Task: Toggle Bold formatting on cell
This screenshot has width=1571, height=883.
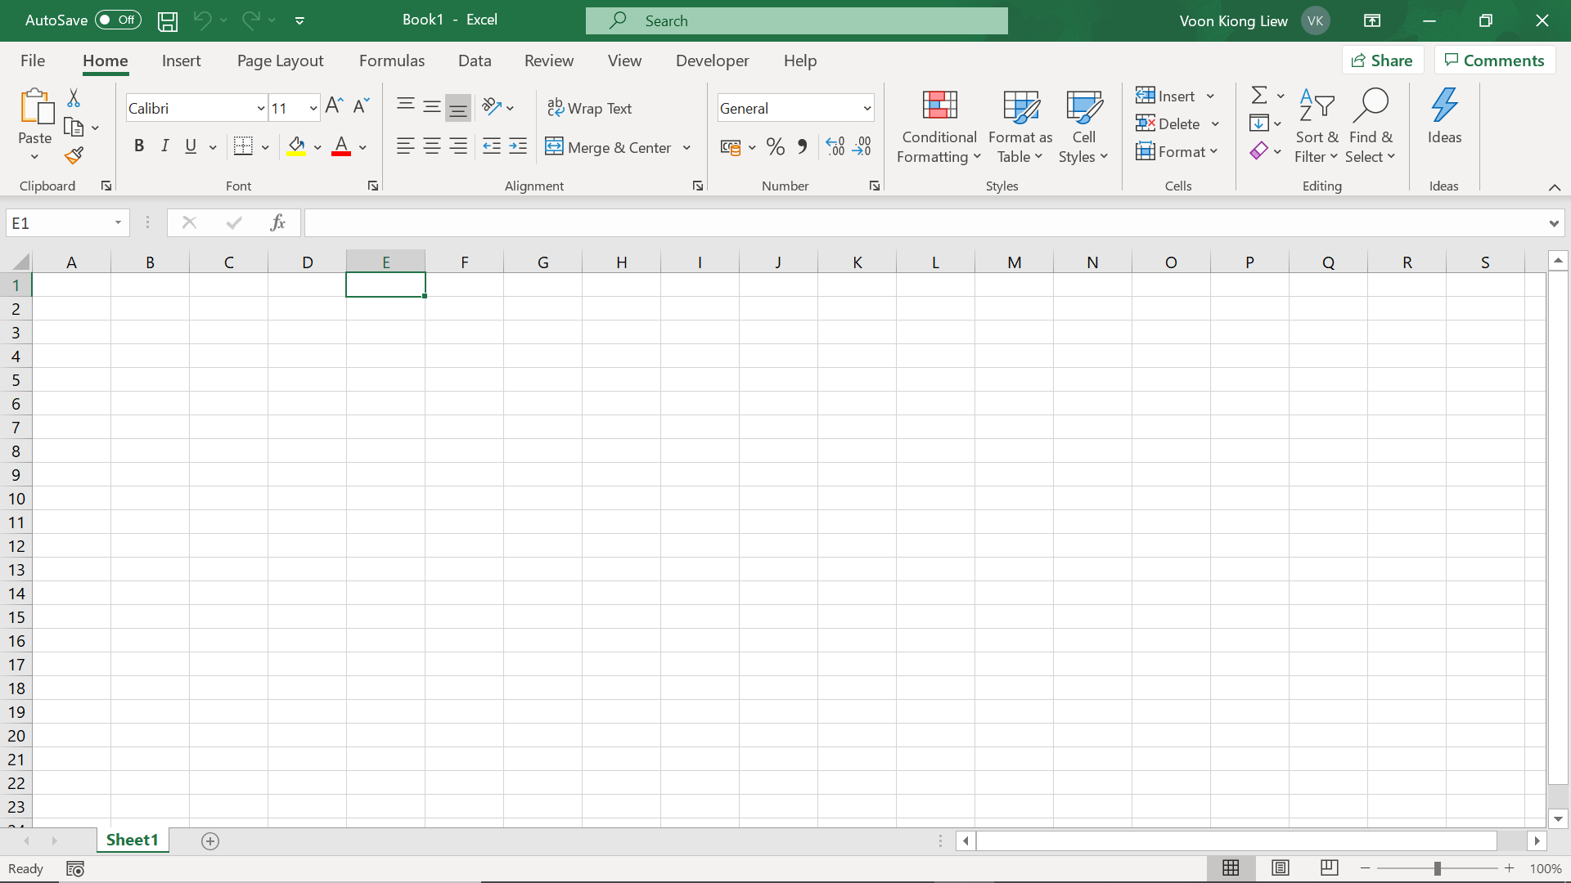Action: (x=138, y=146)
